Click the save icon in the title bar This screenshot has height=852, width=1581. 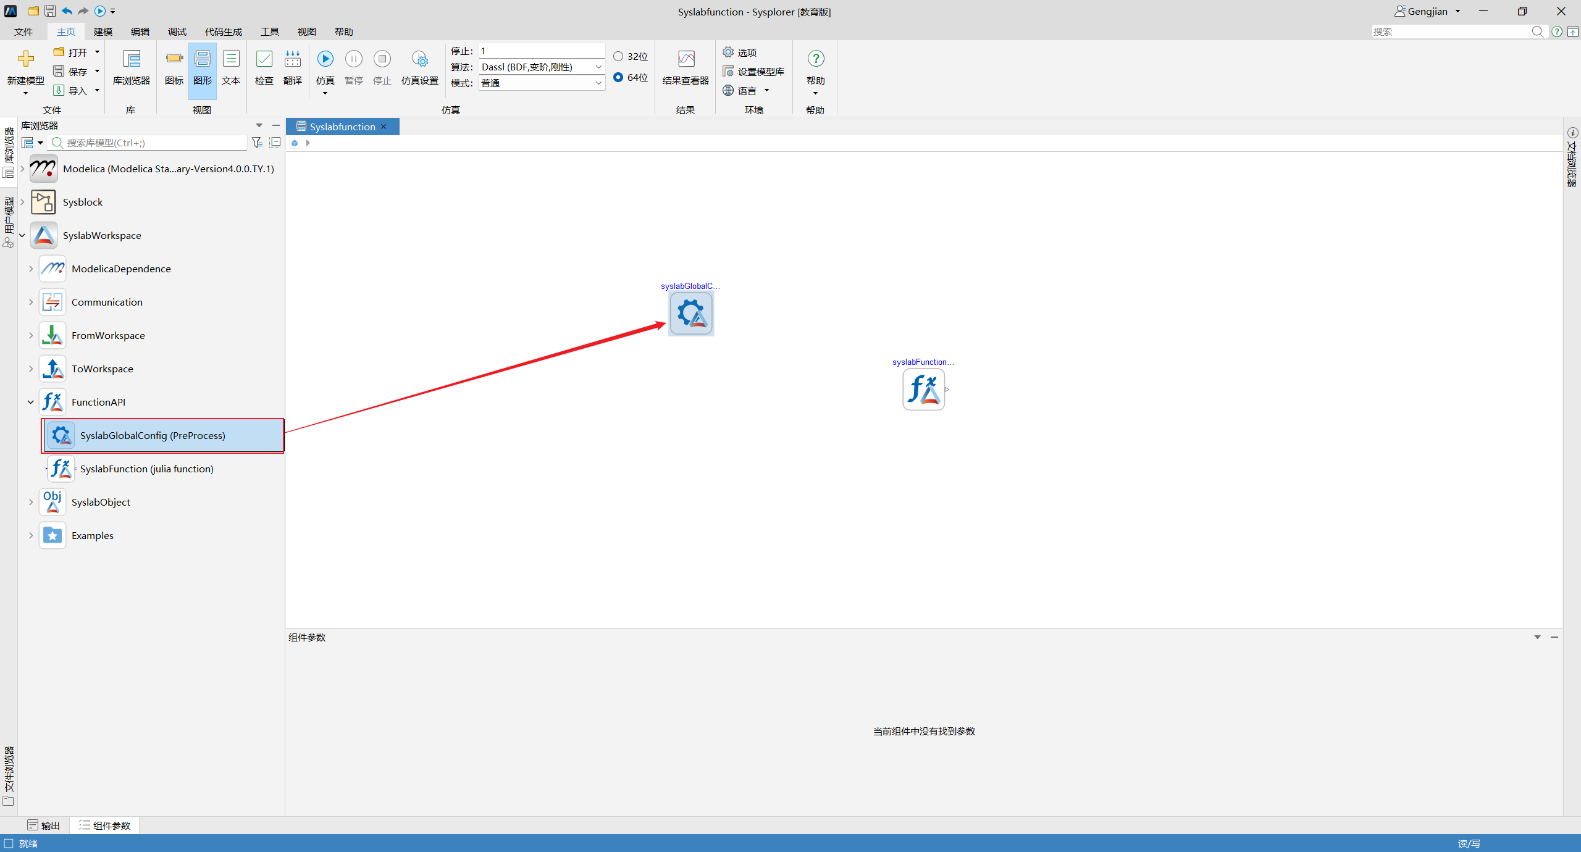pos(50,11)
